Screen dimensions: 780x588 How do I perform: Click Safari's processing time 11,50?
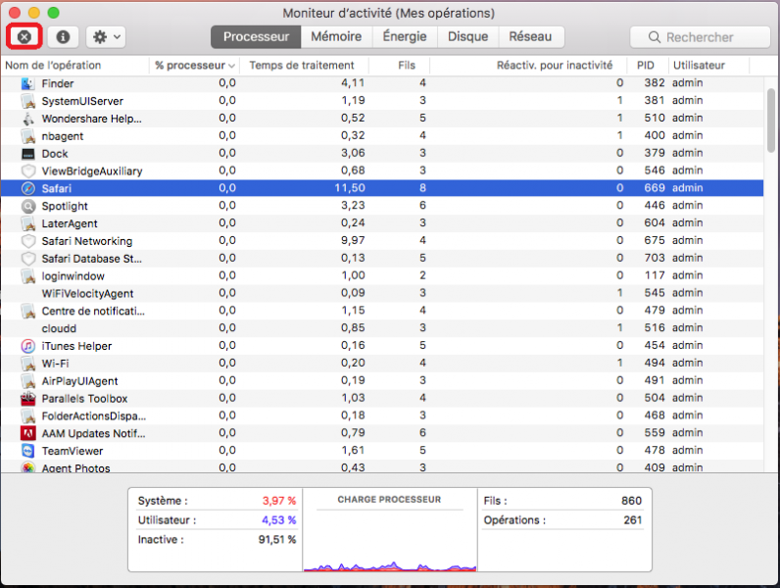350,188
